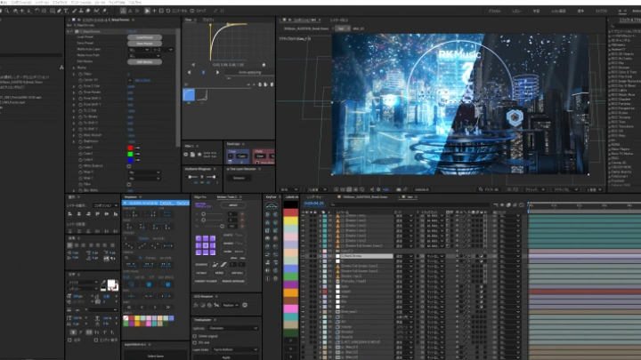Toggle the checkbox at the bottom-left of the Character panel
This screenshot has width=641, height=360.
click(x=69, y=340)
